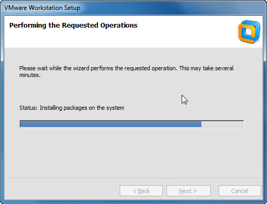Click the boundary where blue progress fill ends
The image size is (267, 204).
pyautogui.click(x=201, y=124)
